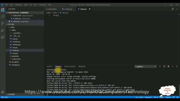
Task: Select models.py in Open Editors list
Action: 25,19
